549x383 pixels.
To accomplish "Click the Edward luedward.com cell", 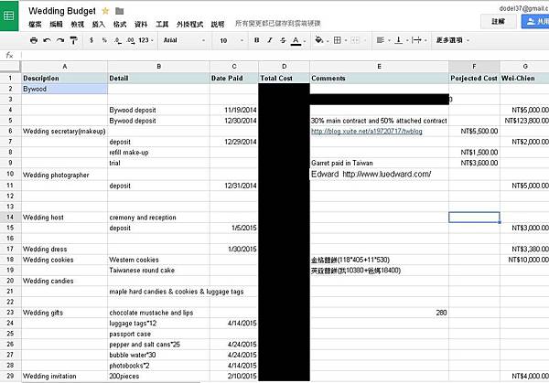I will point(379,175).
